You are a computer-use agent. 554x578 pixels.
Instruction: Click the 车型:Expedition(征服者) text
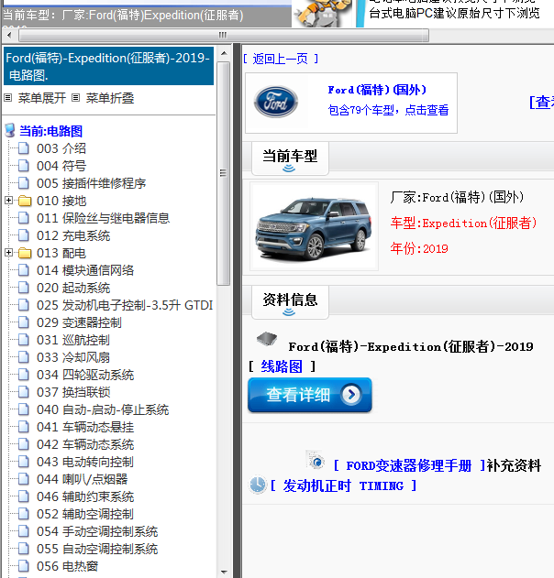click(463, 223)
